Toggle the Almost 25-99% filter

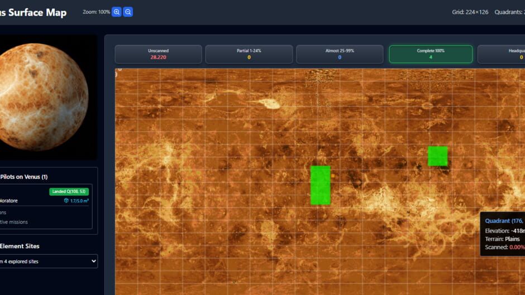point(340,54)
